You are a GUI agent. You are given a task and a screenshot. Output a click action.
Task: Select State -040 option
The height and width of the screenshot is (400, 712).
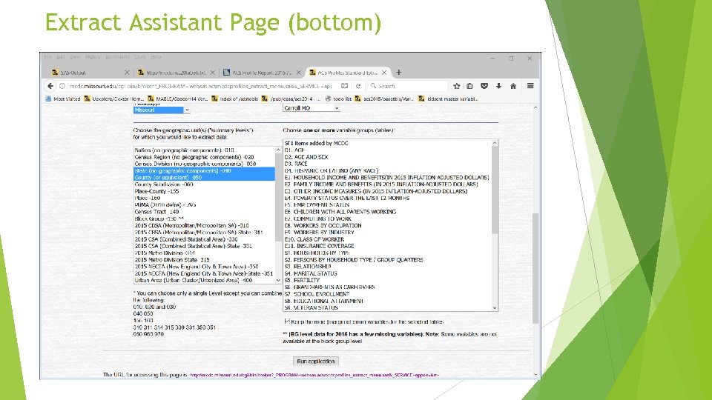pyautogui.click(x=205, y=170)
